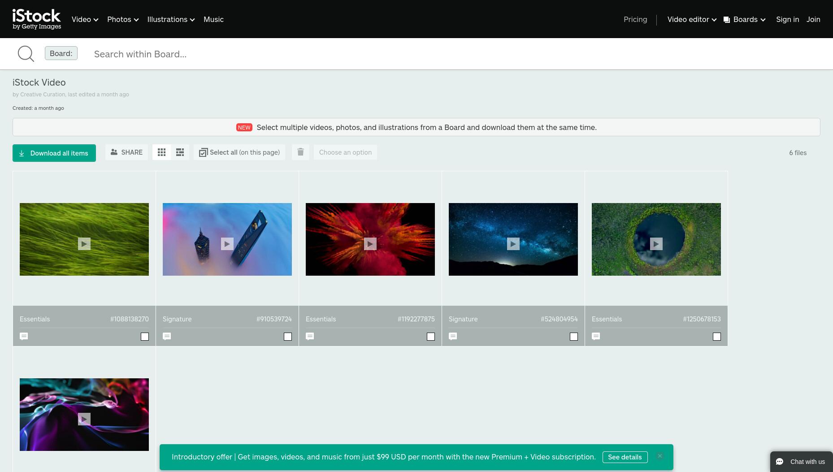Click asset ID #910539724
This screenshot has height=472, width=833.
coord(274,319)
